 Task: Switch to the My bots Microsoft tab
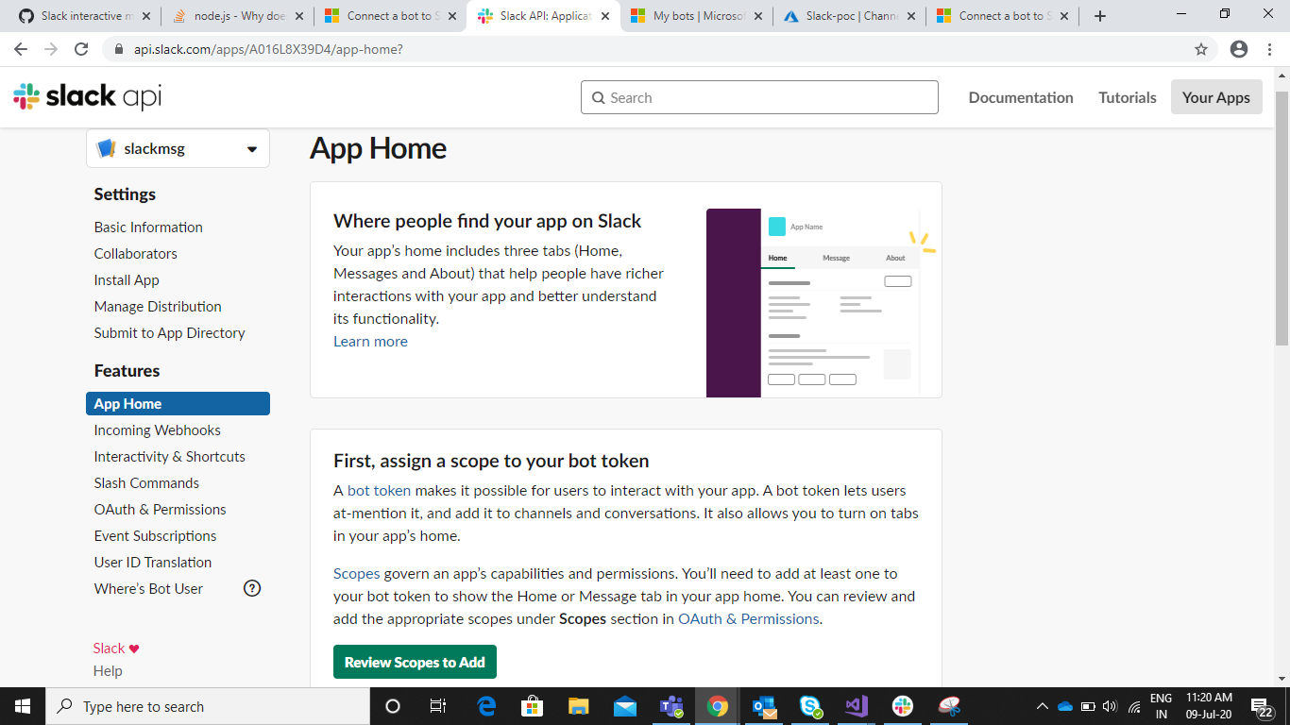click(x=696, y=15)
